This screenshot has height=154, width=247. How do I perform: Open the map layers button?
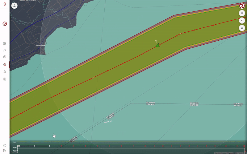pos(242,13)
